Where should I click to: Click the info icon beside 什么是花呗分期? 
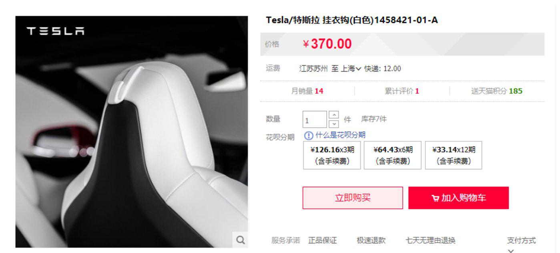[x=309, y=136]
